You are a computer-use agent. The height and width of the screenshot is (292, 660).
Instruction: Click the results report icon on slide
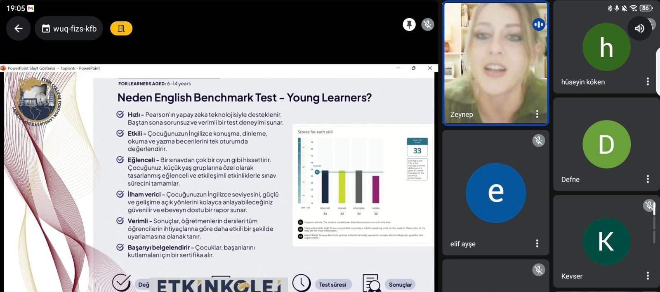[x=372, y=283]
